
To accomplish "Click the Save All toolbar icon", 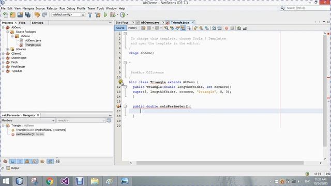I will [27, 15].
